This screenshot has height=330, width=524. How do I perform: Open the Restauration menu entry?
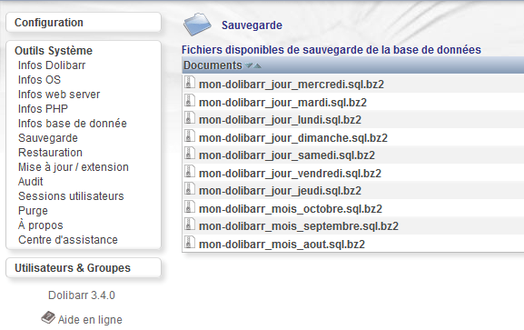point(50,153)
